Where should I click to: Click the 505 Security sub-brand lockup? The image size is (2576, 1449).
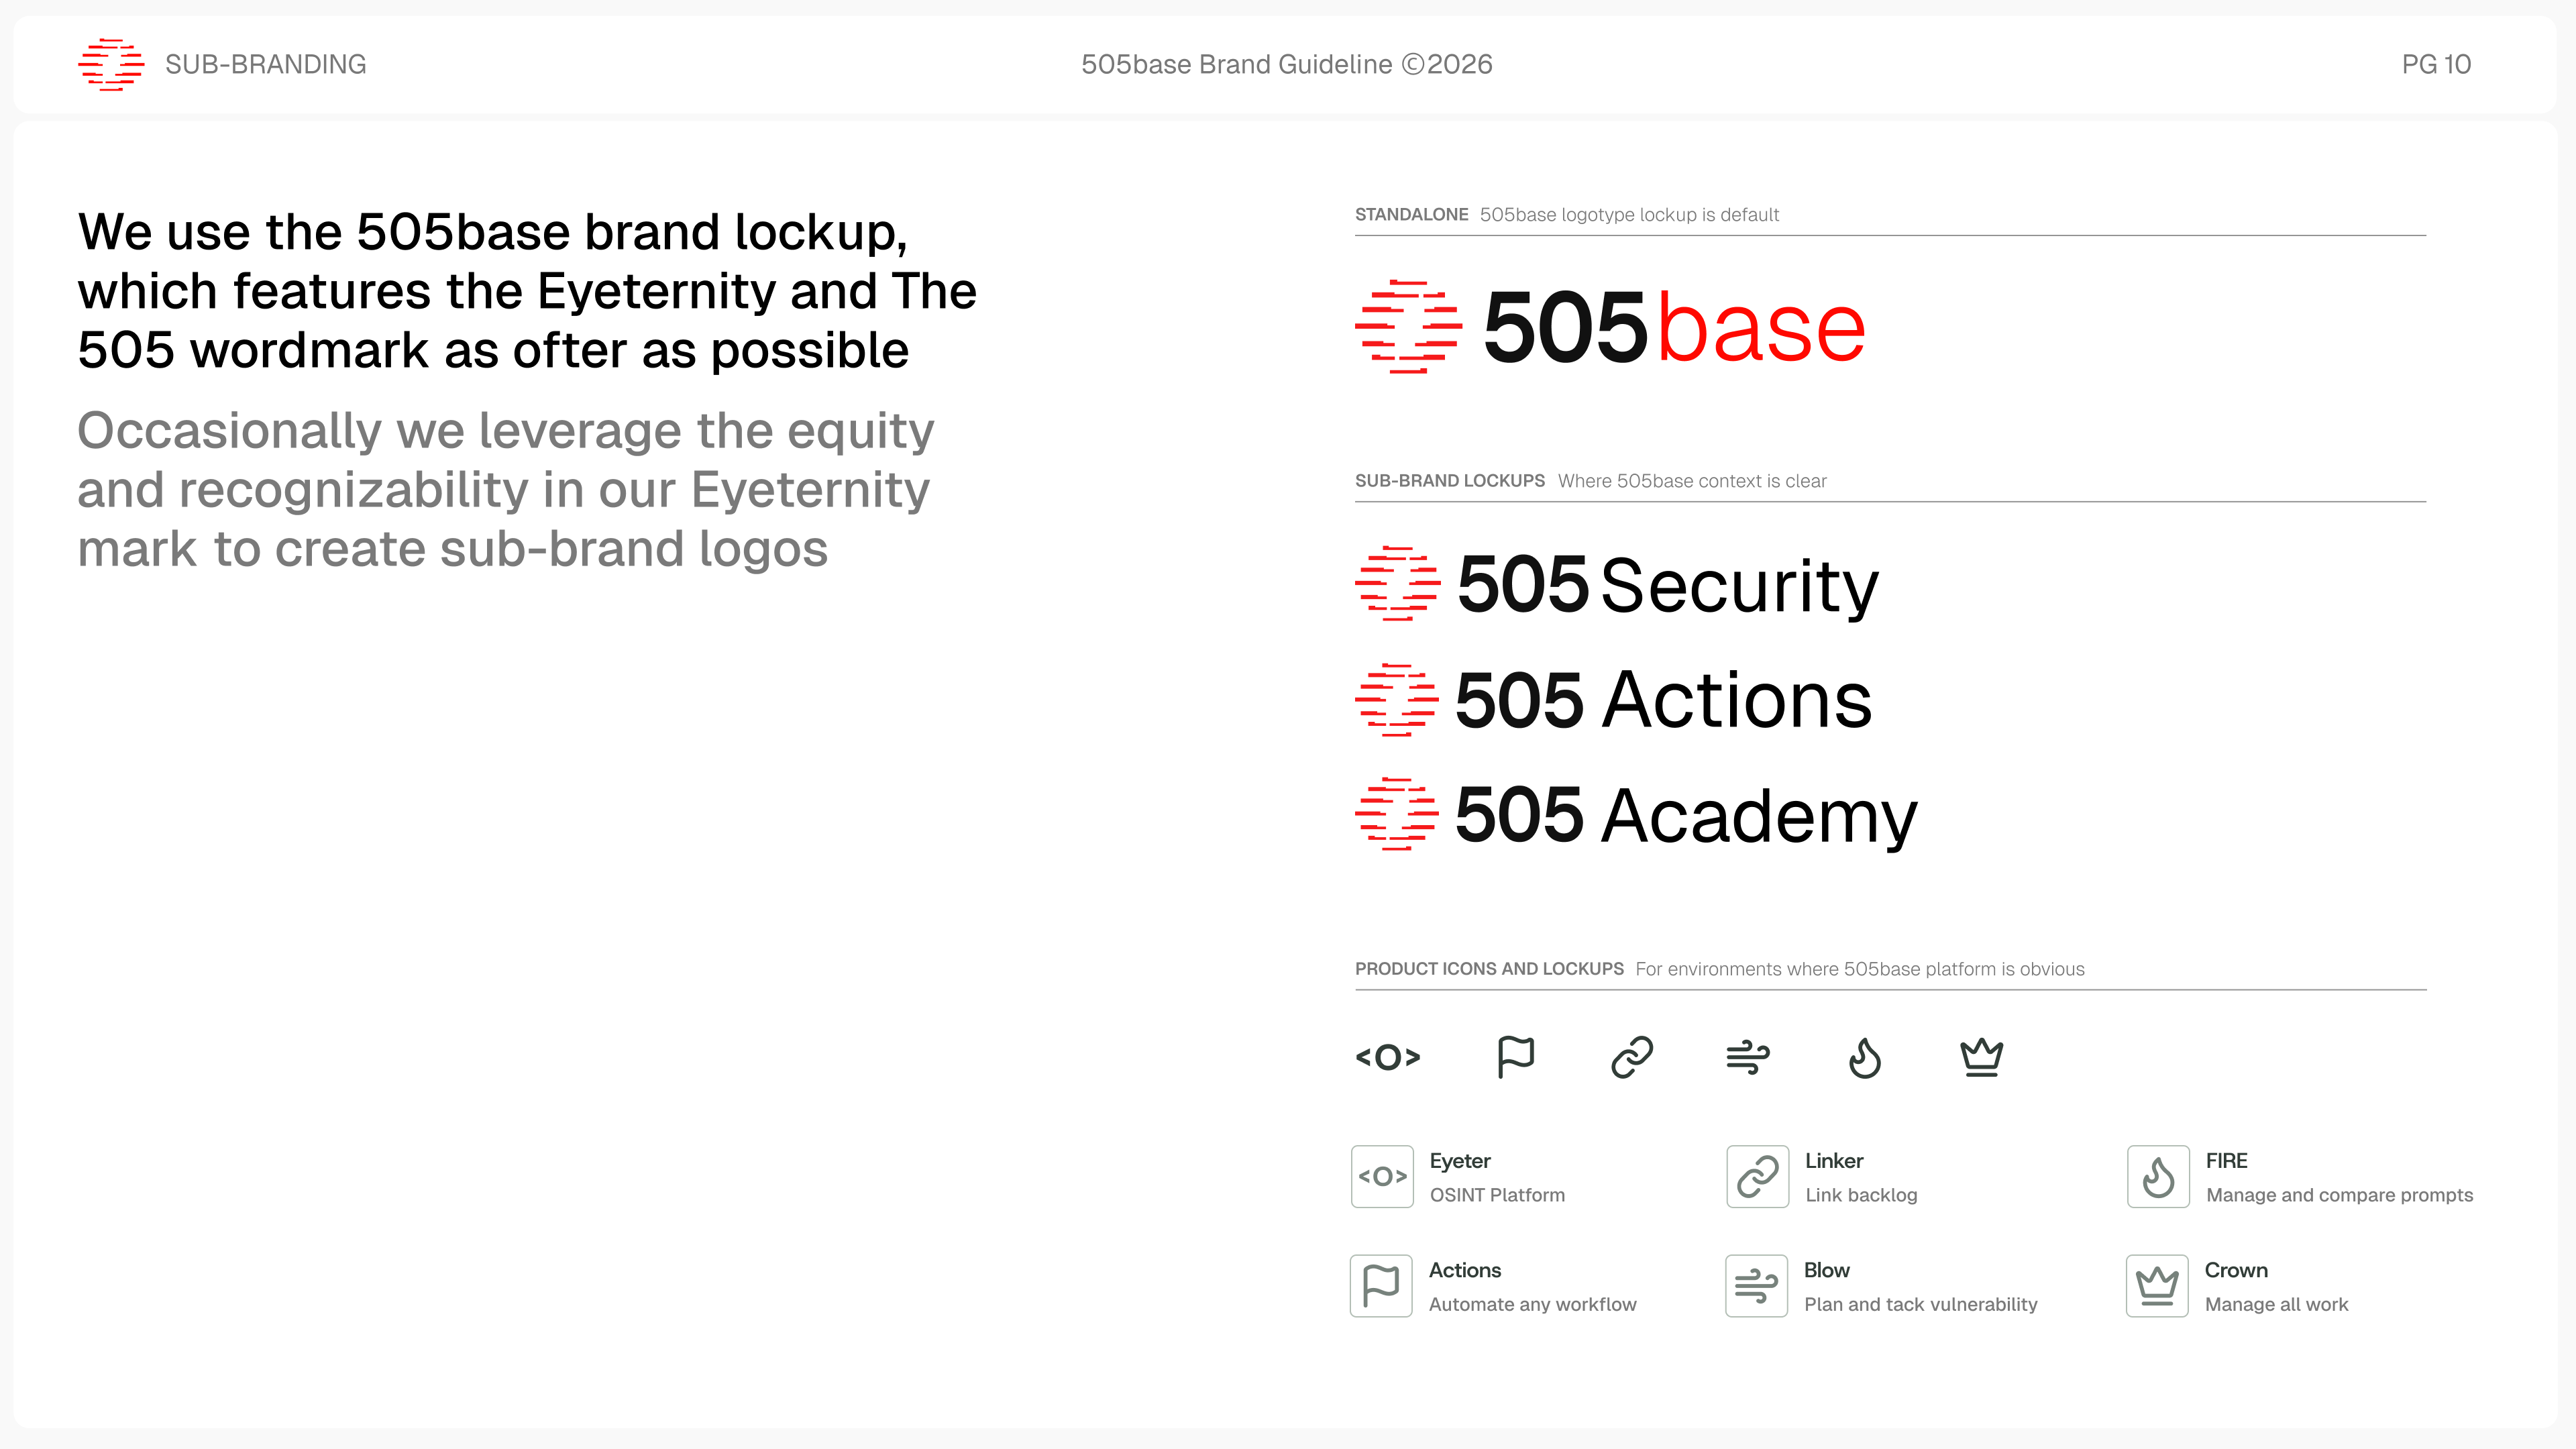click(1617, 584)
